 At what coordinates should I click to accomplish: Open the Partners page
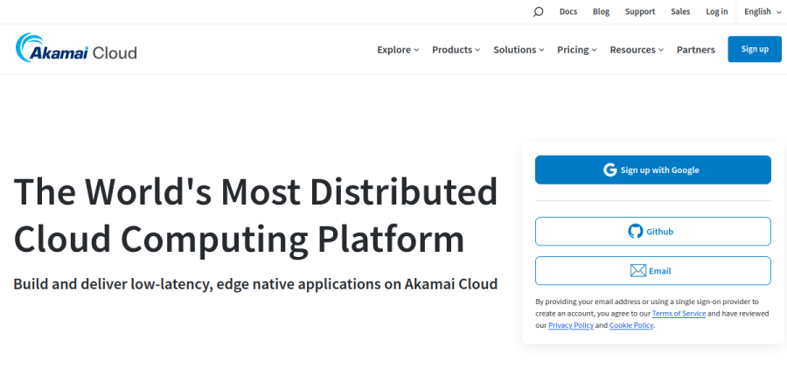coord(696,49)
